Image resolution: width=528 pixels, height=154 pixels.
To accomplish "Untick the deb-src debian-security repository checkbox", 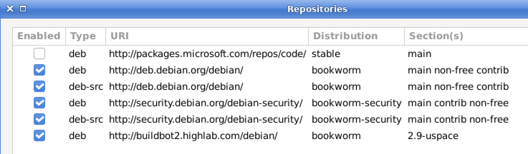I will (x=39, y=119).
